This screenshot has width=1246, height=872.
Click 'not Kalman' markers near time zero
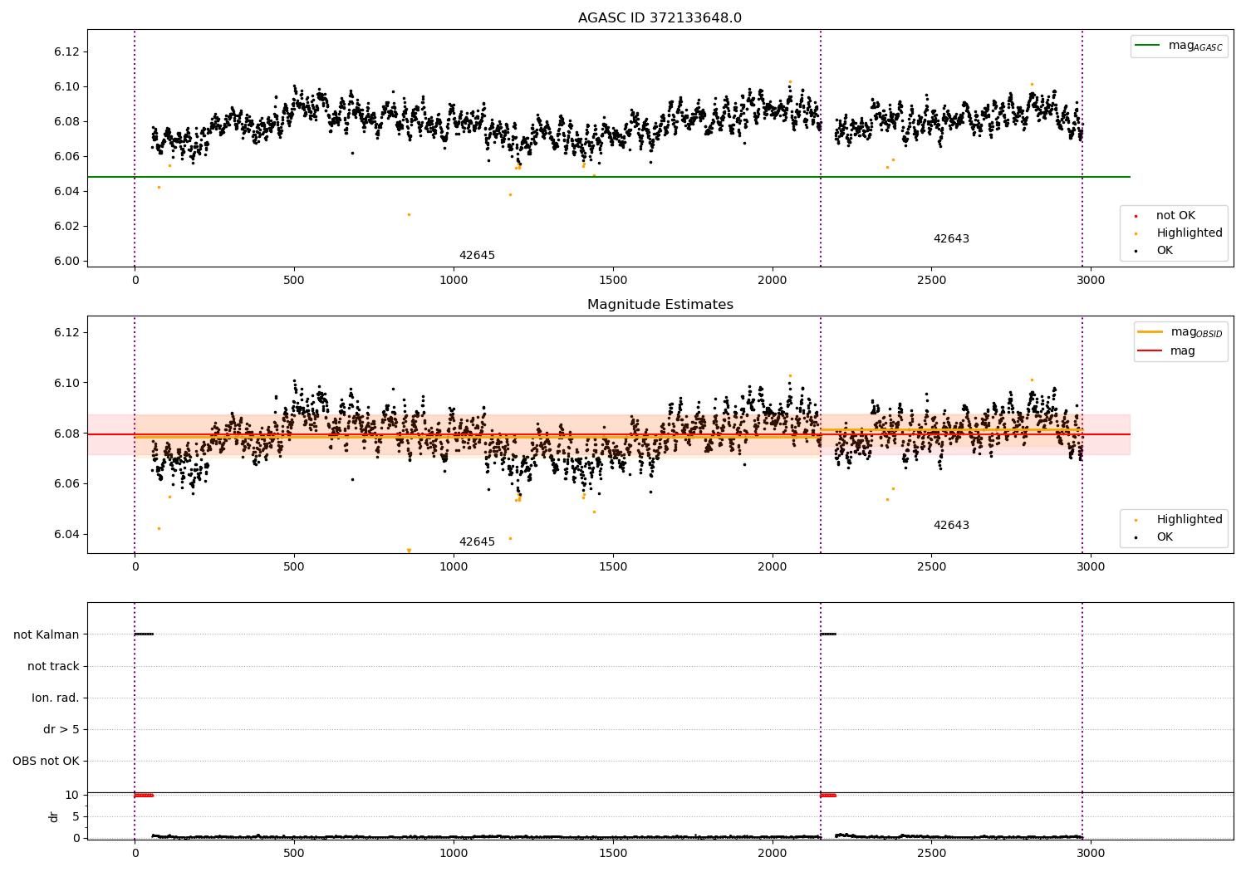click(x=144, y=634)
